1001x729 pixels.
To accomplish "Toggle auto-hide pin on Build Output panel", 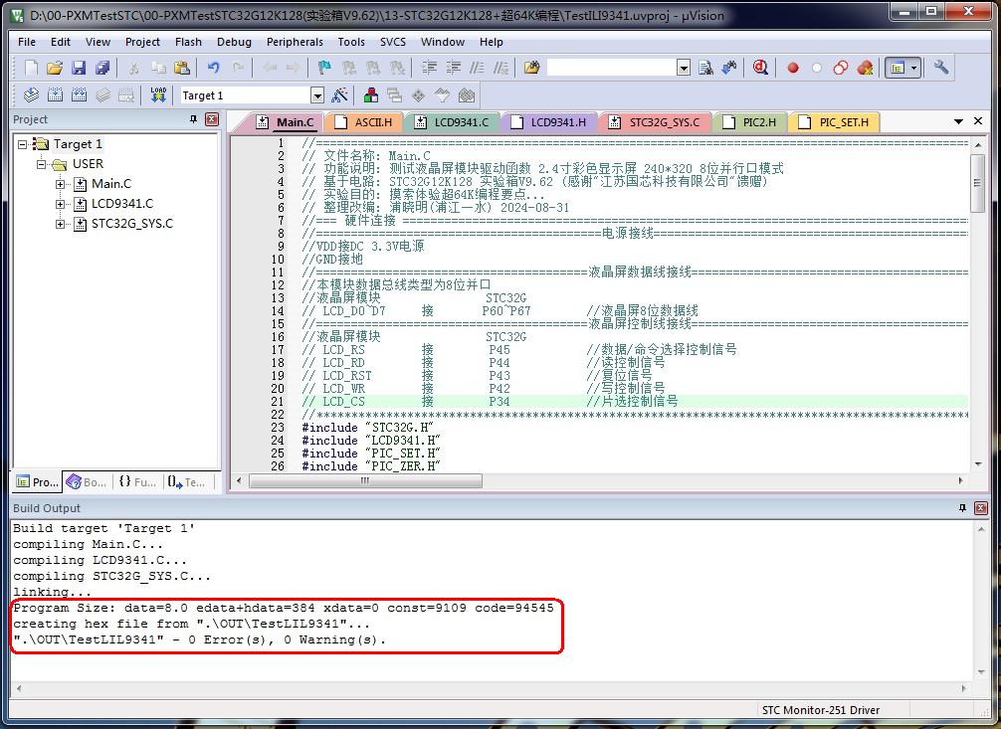I will 963,508.
